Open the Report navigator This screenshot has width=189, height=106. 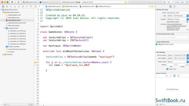[x=31, y=6]
